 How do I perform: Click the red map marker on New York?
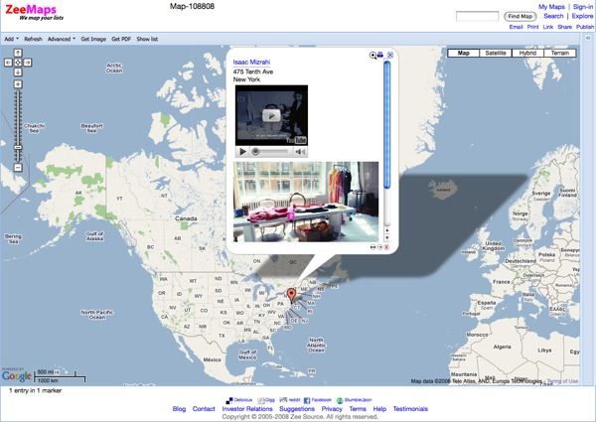tap(291, 296)
